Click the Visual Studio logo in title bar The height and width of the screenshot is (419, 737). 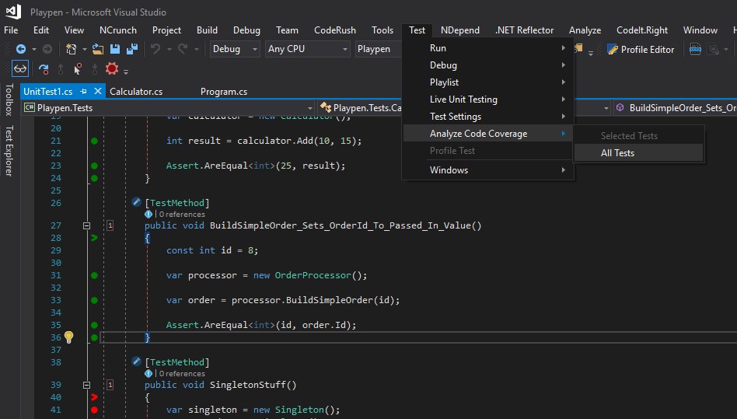[13, 12]
